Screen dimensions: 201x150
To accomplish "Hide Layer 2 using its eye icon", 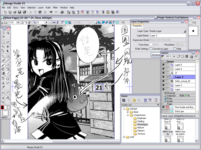I will pos(163,85).
